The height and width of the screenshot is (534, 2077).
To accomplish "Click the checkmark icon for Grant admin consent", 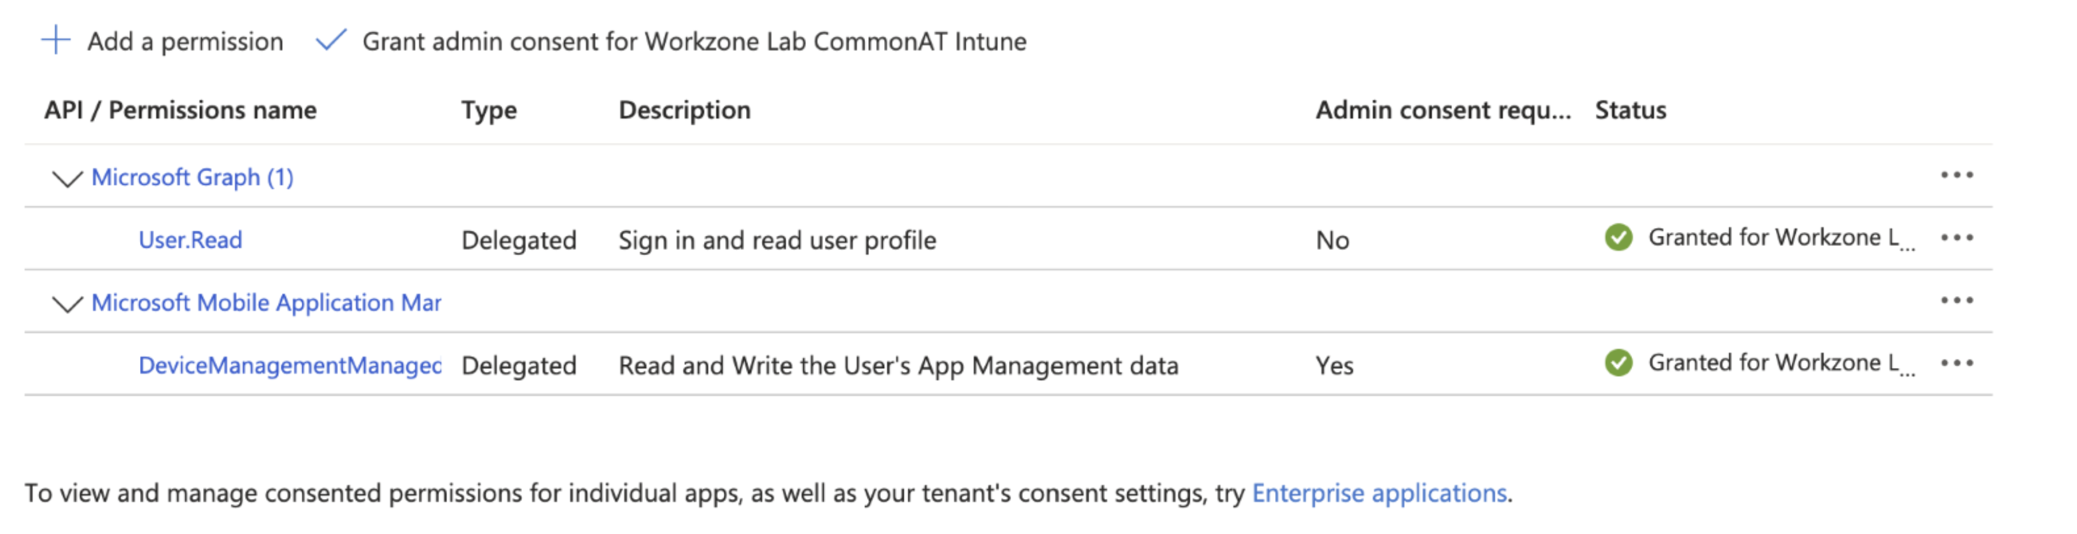I will [330, 39].
